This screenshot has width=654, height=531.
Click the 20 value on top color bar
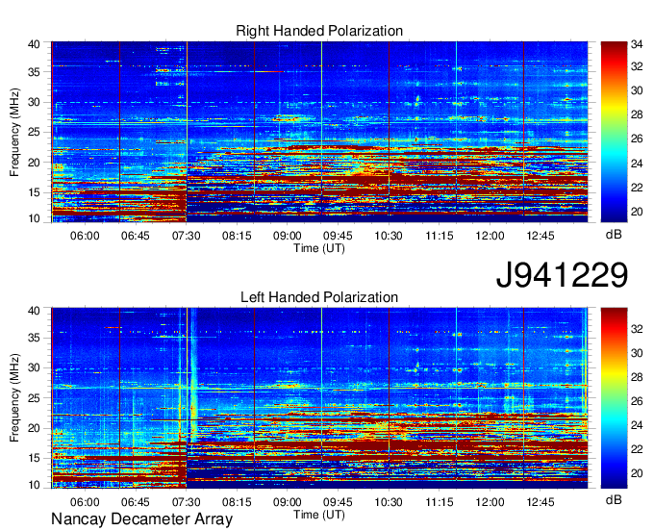tap(637, 212)
